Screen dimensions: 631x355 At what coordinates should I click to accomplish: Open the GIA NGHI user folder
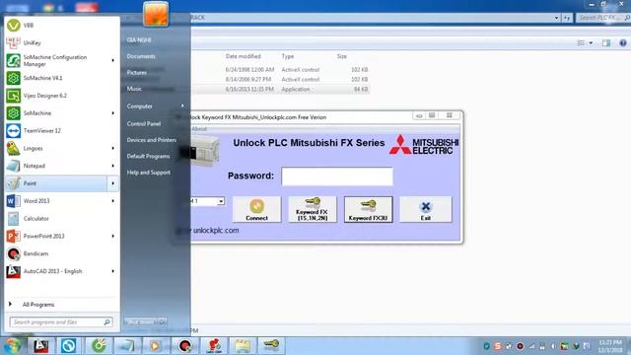[x=139, y=39]
